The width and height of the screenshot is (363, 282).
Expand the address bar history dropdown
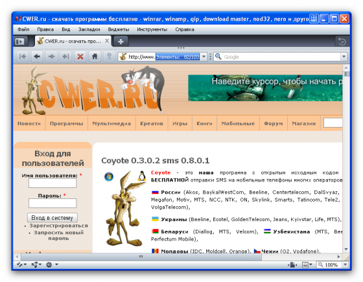tap(204, 57)
